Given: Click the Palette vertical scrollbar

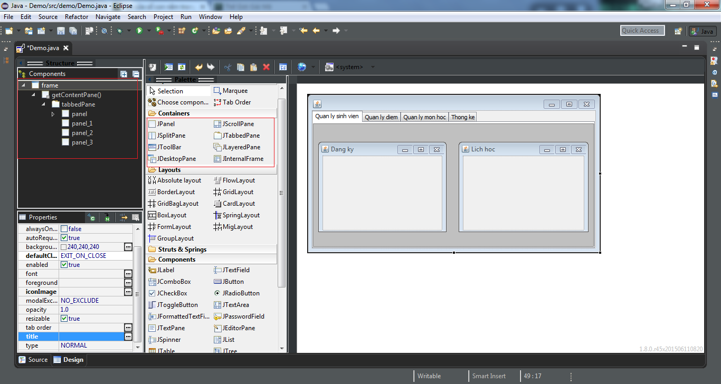Looking at the screenshot, I should (281, 193).
